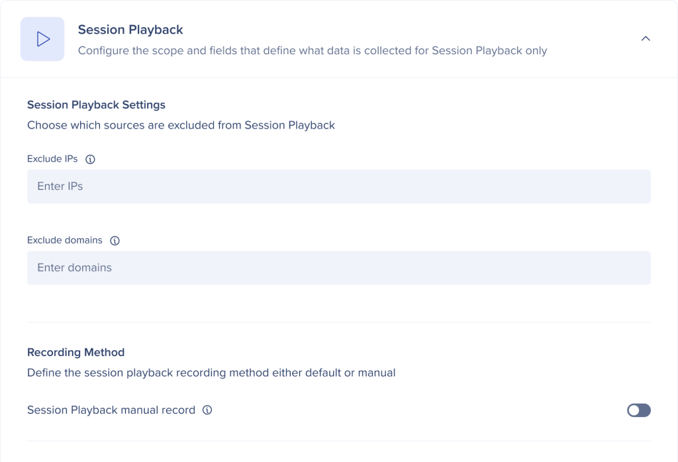Click the Session Playback manual record label
This screenshot has width=678, height=462.
point(111,410)
